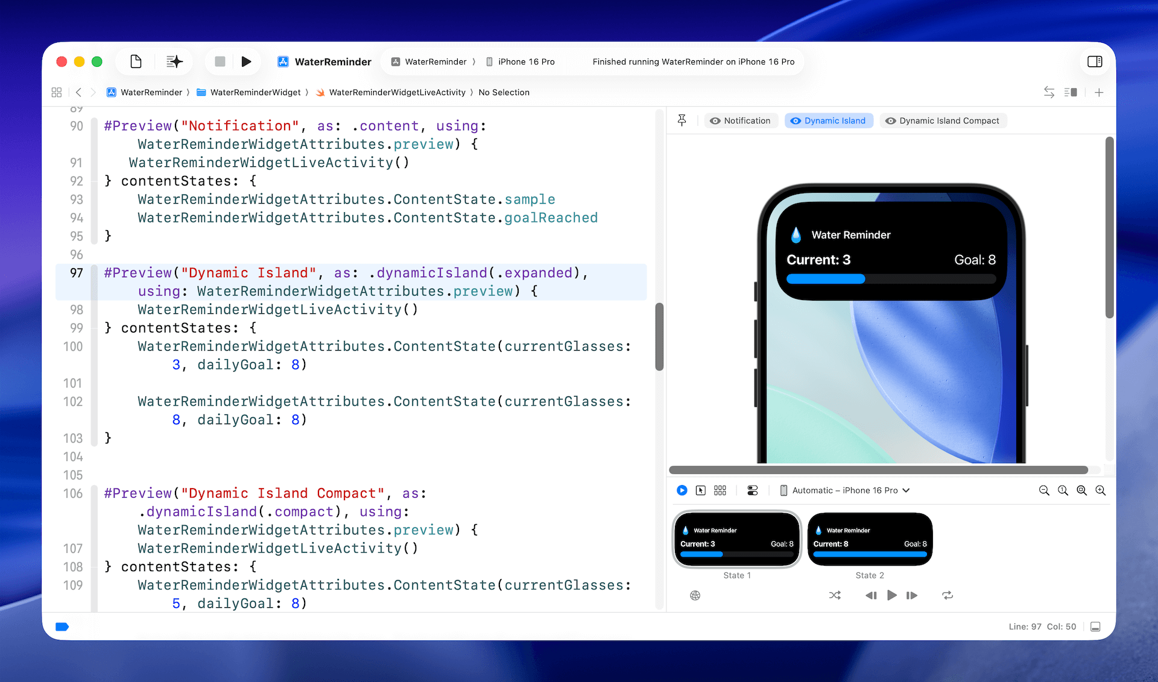Click the Run play button in toolbar
1158x682 pixels.
click(246, 61)
